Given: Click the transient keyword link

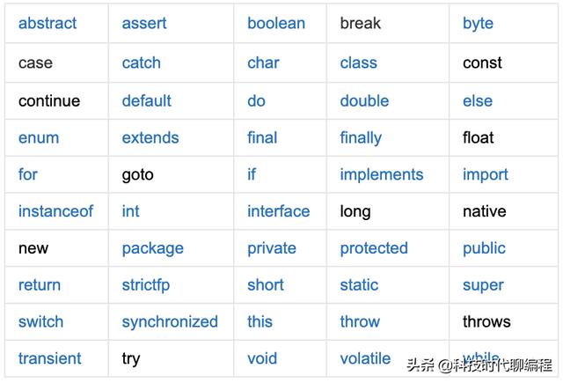Looking at the screenshot, I should coord(49,358).
